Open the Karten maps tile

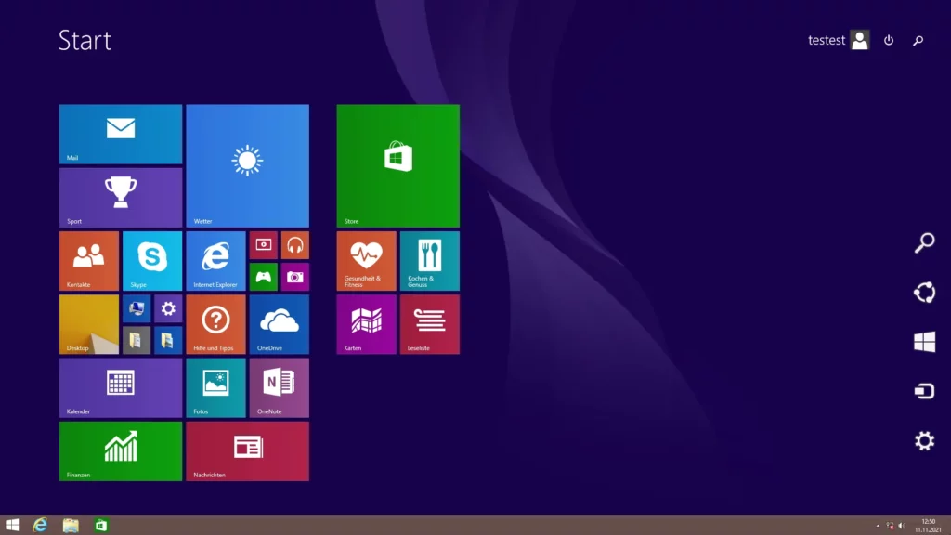pos(366,324)
